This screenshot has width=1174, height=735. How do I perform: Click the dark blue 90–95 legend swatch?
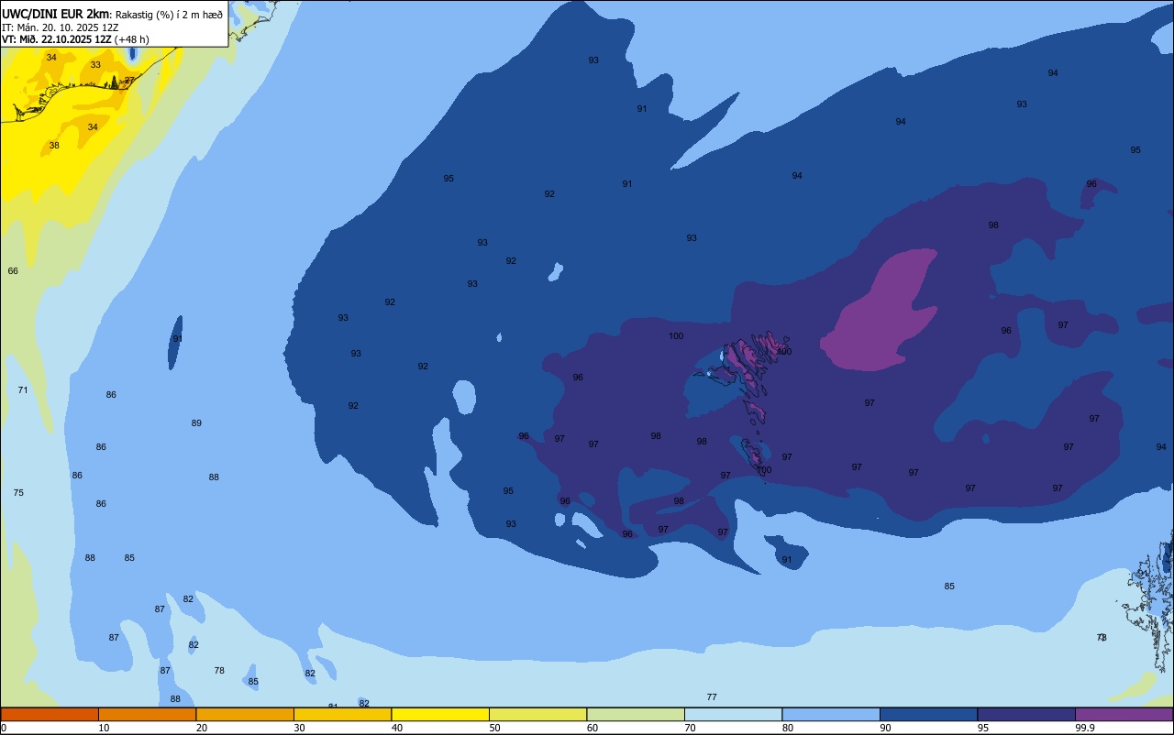coord(928,714)
